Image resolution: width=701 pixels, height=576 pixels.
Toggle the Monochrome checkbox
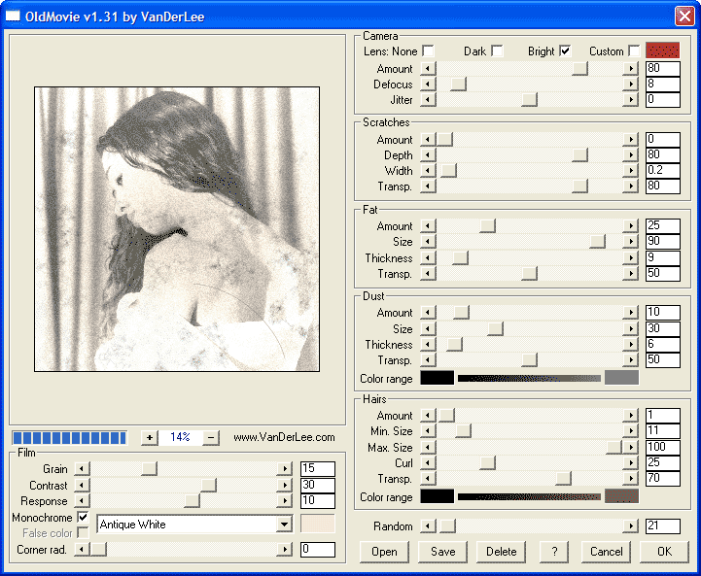click(83, 518)
